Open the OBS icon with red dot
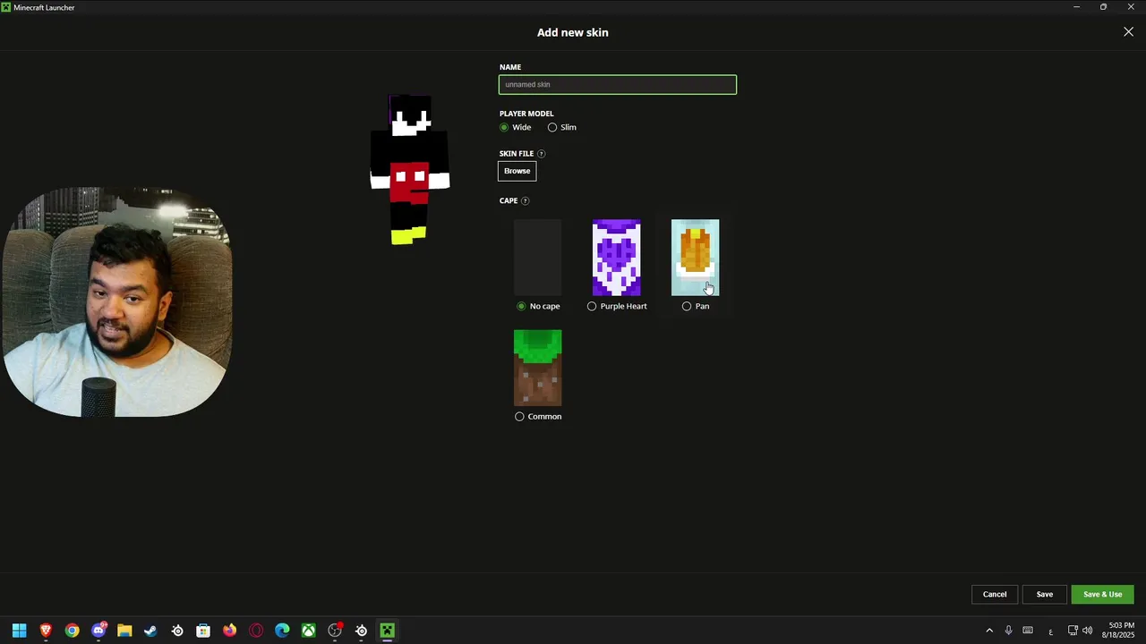The height and width of the screenshot is (644, 1146). pos(335,631)
